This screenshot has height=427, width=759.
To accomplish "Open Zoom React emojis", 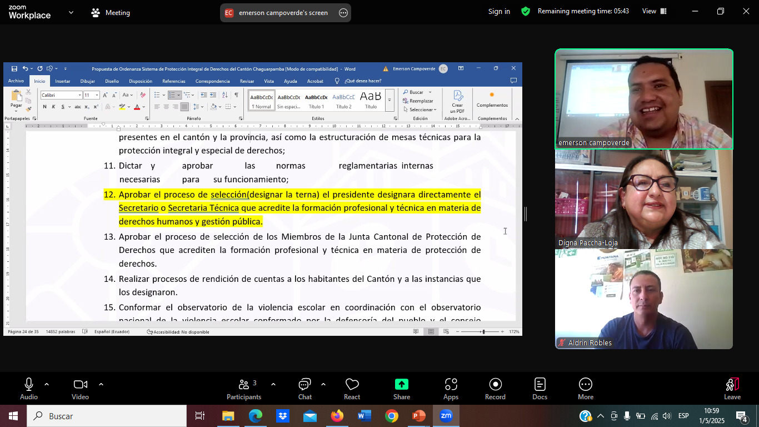I will pyautogui.click(x=352, y=389).
